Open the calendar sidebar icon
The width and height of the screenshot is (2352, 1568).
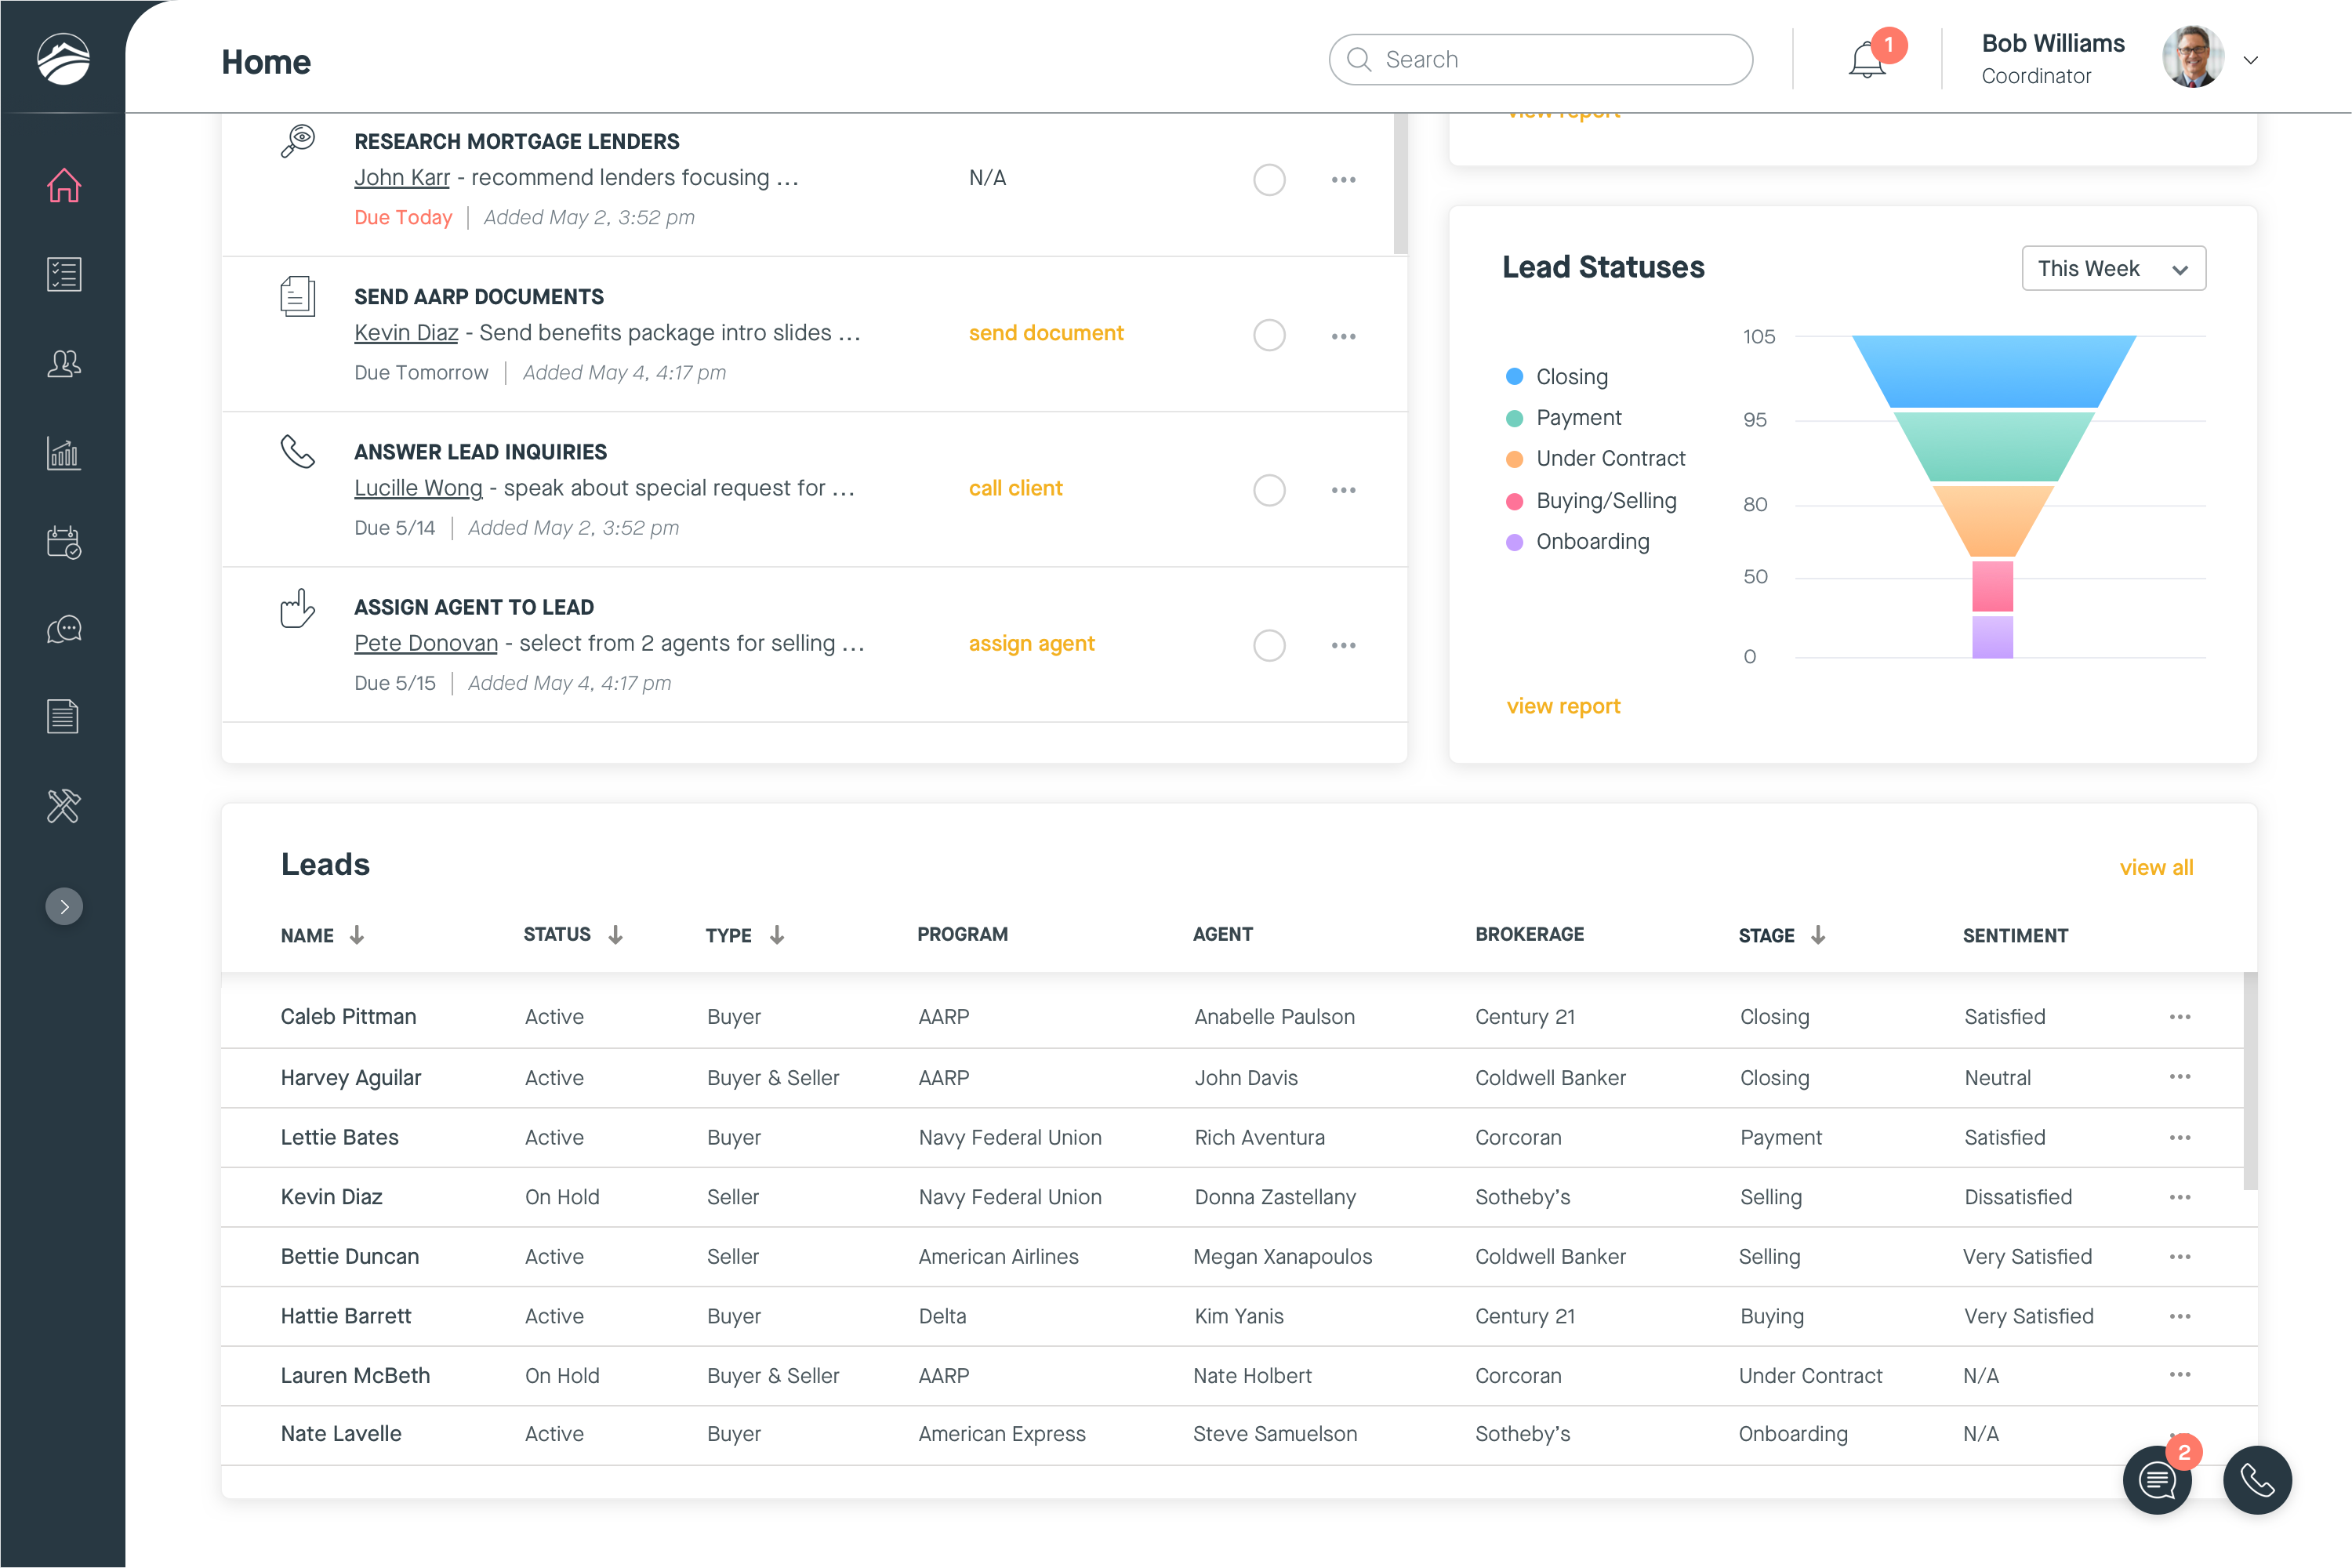point(64,541)
